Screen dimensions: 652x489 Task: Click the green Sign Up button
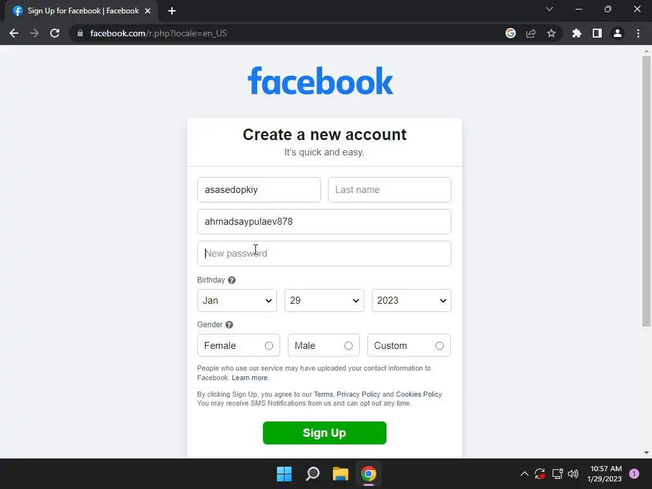[x=325, y=433]
